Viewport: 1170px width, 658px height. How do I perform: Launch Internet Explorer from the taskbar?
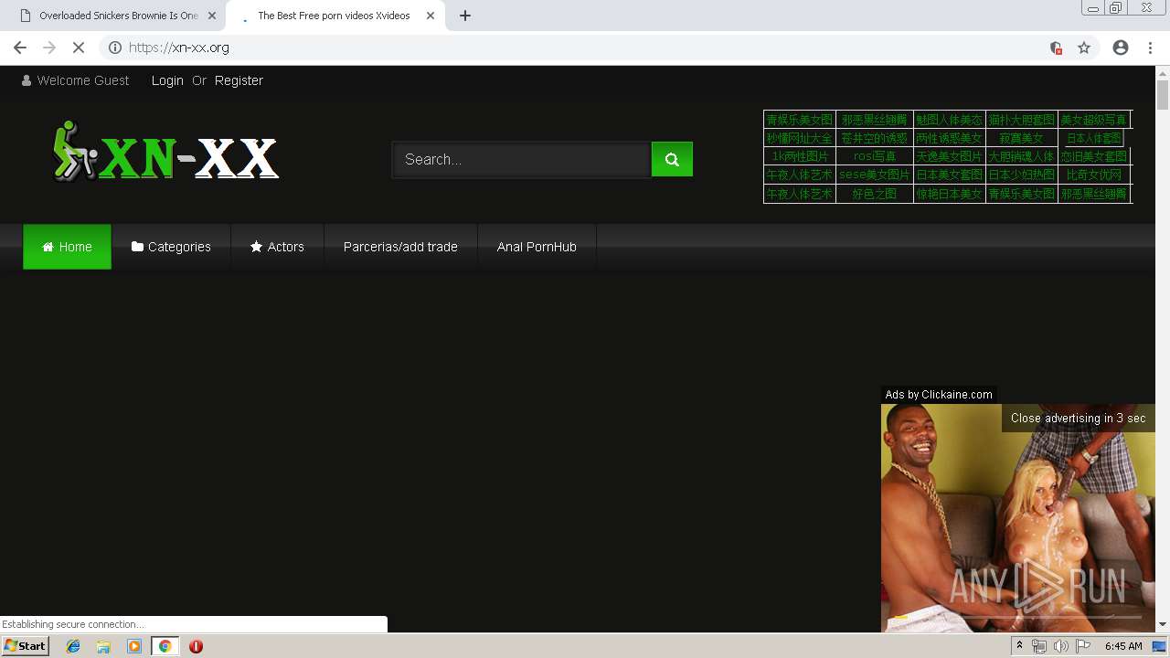point(73,646)
